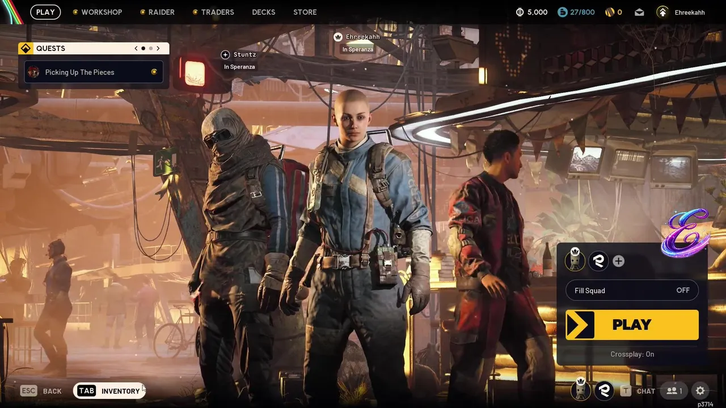Click In Speranza status under Ehreekahh
The image size is (726, 408).
[358, 49]
